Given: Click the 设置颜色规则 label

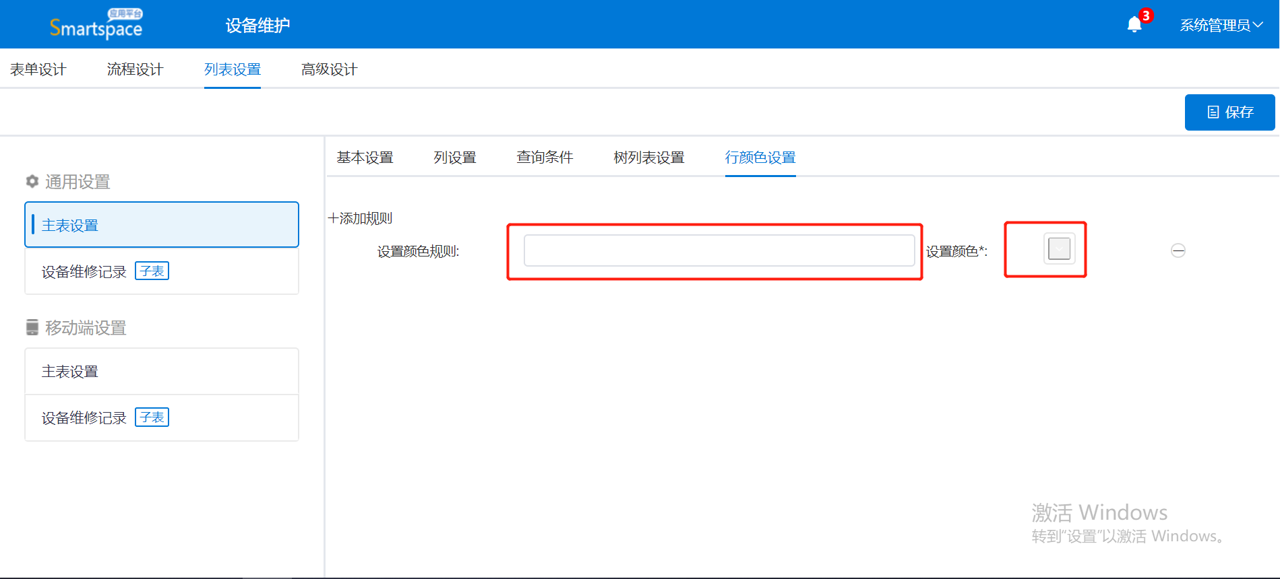Looking at the screenshot, I should pyautogui.click(x=418, y=252).
